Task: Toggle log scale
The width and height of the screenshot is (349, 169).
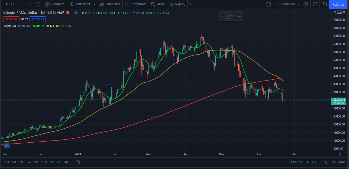Action: 333,162
